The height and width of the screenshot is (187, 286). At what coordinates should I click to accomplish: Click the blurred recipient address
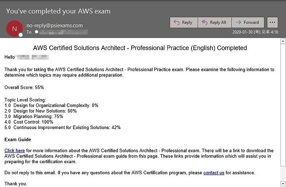[64, 32]
